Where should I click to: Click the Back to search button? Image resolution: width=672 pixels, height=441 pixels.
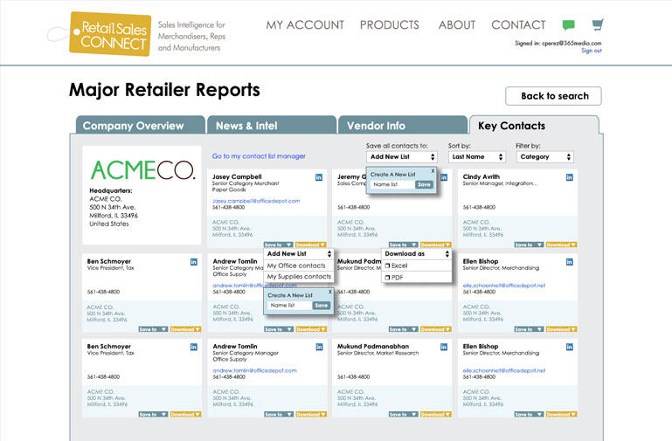pos(554,96)
